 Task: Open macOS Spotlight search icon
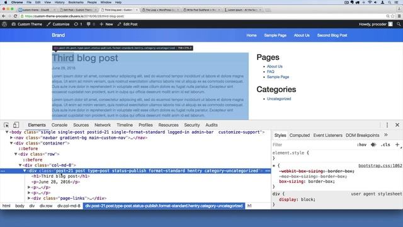390,3
